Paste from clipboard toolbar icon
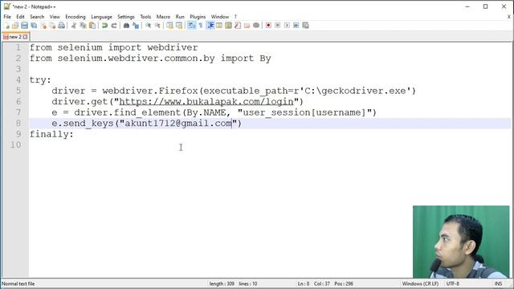This screenshot has width=514, height=289. (92, 26)
